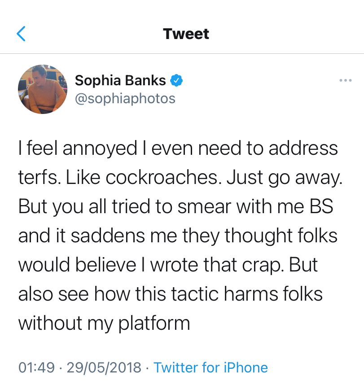
Task: Click the phrase "wrote that crap"
Action: (x=217, y=265)
